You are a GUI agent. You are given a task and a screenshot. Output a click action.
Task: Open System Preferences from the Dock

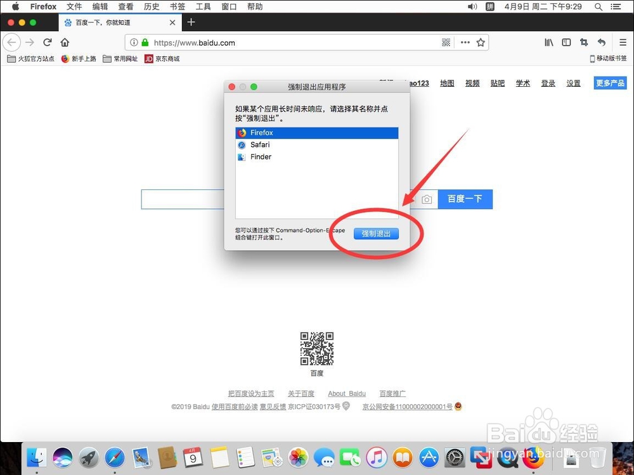(x=455, y=458)
